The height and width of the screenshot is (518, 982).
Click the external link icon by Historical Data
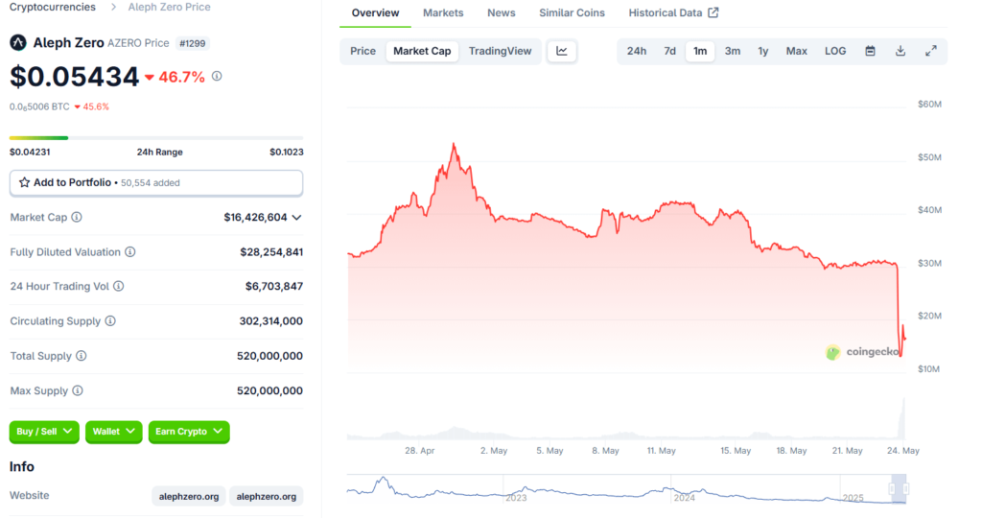pyautogui.click(x=713, y=12)
